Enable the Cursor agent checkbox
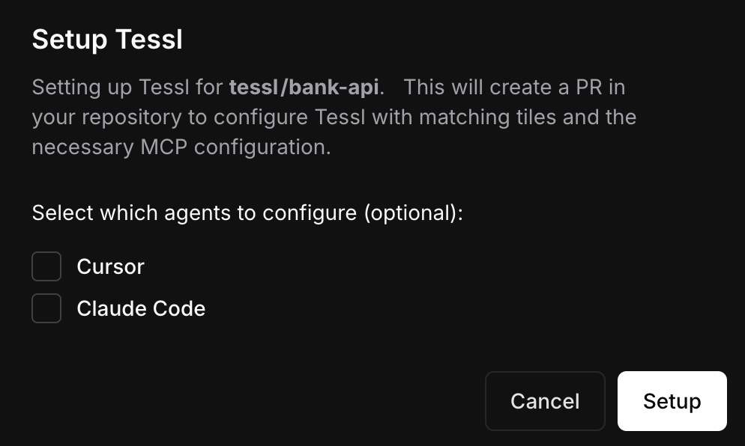The image size is (745, 446). 46,266
